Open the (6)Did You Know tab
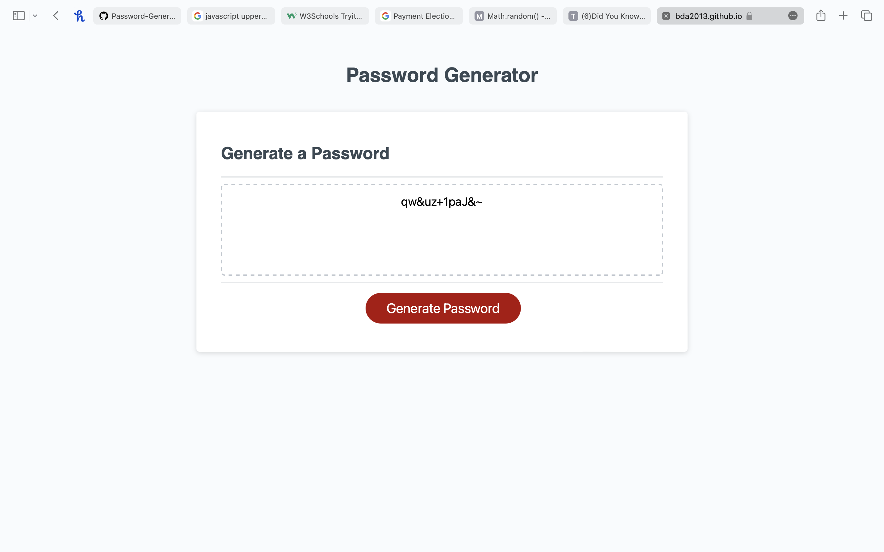884x552 pixels. (607, 16)
